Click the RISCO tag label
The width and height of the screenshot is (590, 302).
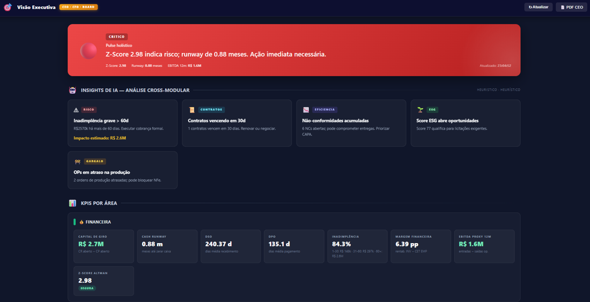pos(89,110)
